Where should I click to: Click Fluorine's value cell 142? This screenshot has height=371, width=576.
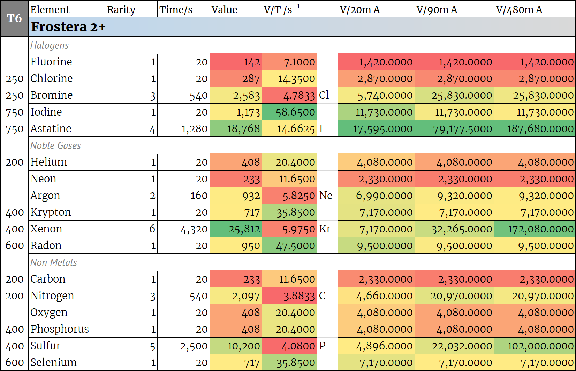[x=236, y=62]
